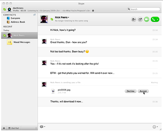Click the Search field

coord(143,9)
